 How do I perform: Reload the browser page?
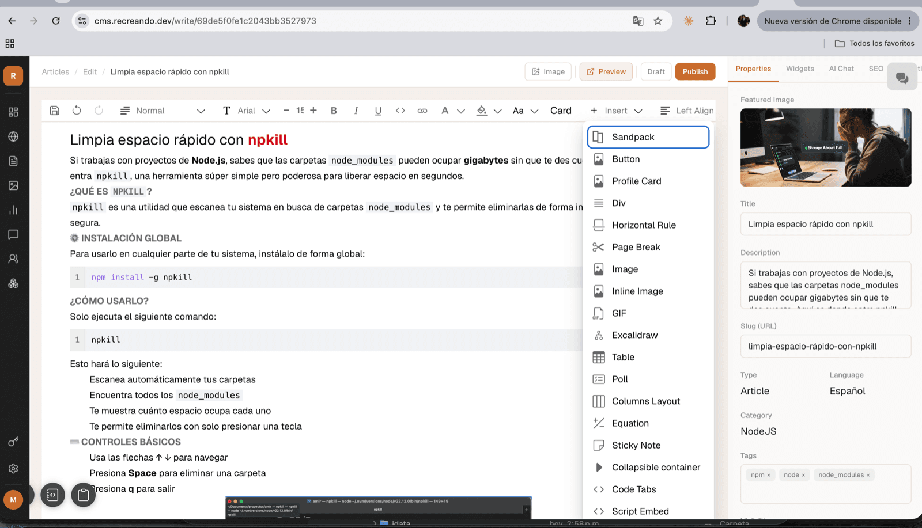(56, 21)
